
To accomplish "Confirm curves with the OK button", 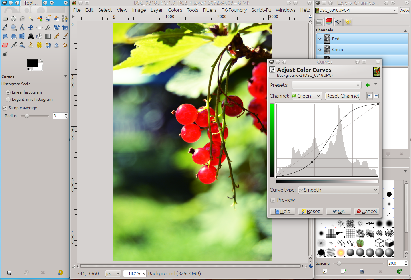I will click(x=339, y=211).
